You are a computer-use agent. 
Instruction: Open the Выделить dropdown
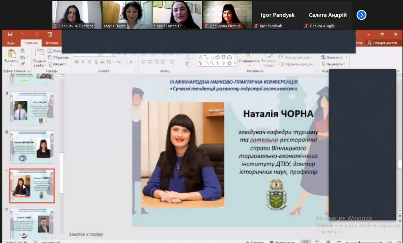coord(334,64)
